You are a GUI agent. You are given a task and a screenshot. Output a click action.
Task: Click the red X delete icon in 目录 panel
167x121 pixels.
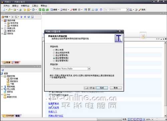(x=13, y=17)
